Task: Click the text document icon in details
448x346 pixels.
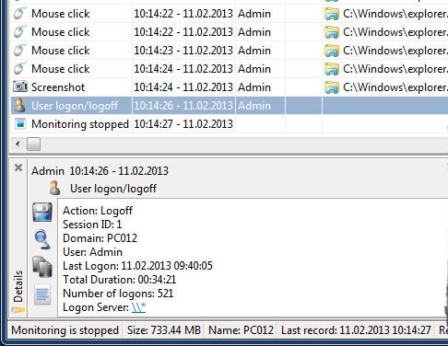Action: 42,294
